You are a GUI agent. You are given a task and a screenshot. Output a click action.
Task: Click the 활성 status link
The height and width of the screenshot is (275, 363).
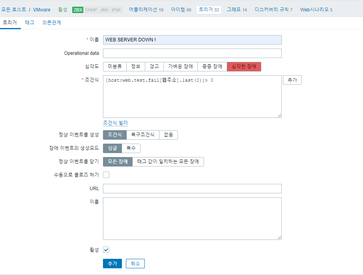[62, 10]
